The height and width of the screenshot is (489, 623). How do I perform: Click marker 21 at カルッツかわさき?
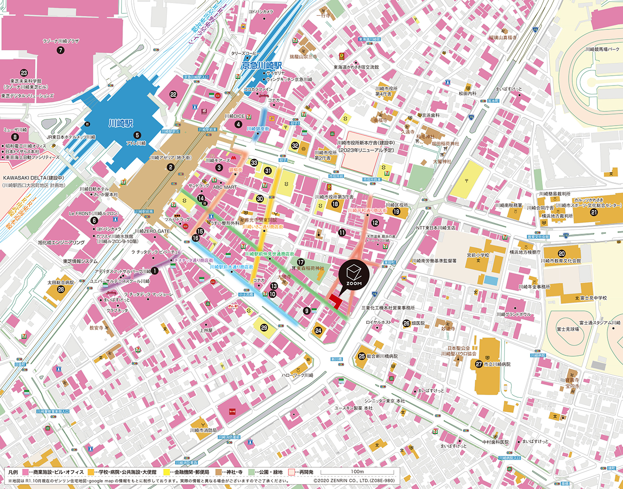click(x=594, y=212)
